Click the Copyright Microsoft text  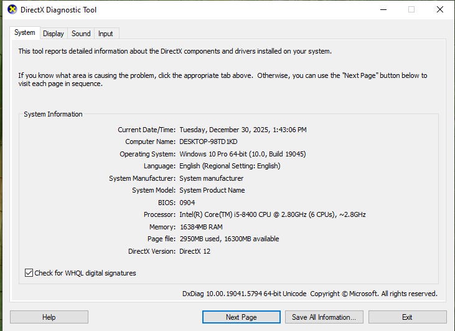click(x=373, y=294)
